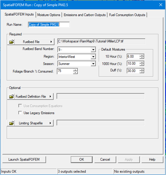Select the SpatialFOFEM Inputs tab

click(19, 14)
